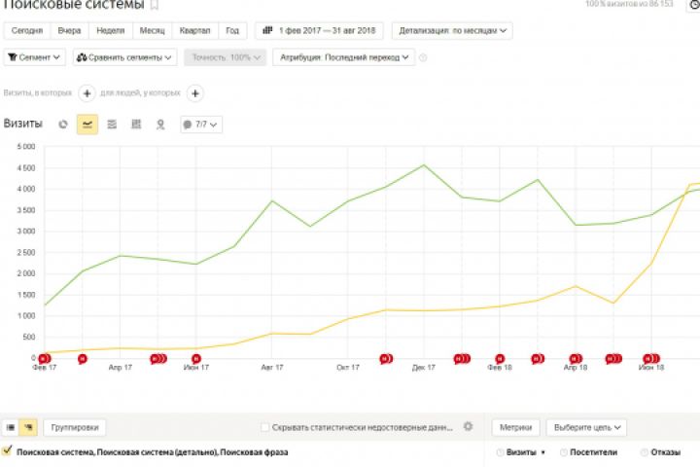The image size is (700, 467).
Task: Select the bar chart view
Action: pos(136,125)
